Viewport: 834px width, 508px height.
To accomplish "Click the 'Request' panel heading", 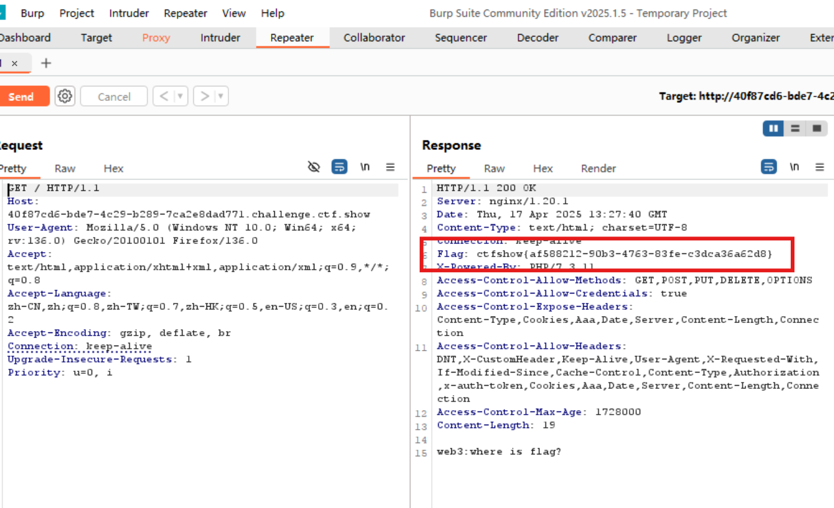I will coord(21,145).
